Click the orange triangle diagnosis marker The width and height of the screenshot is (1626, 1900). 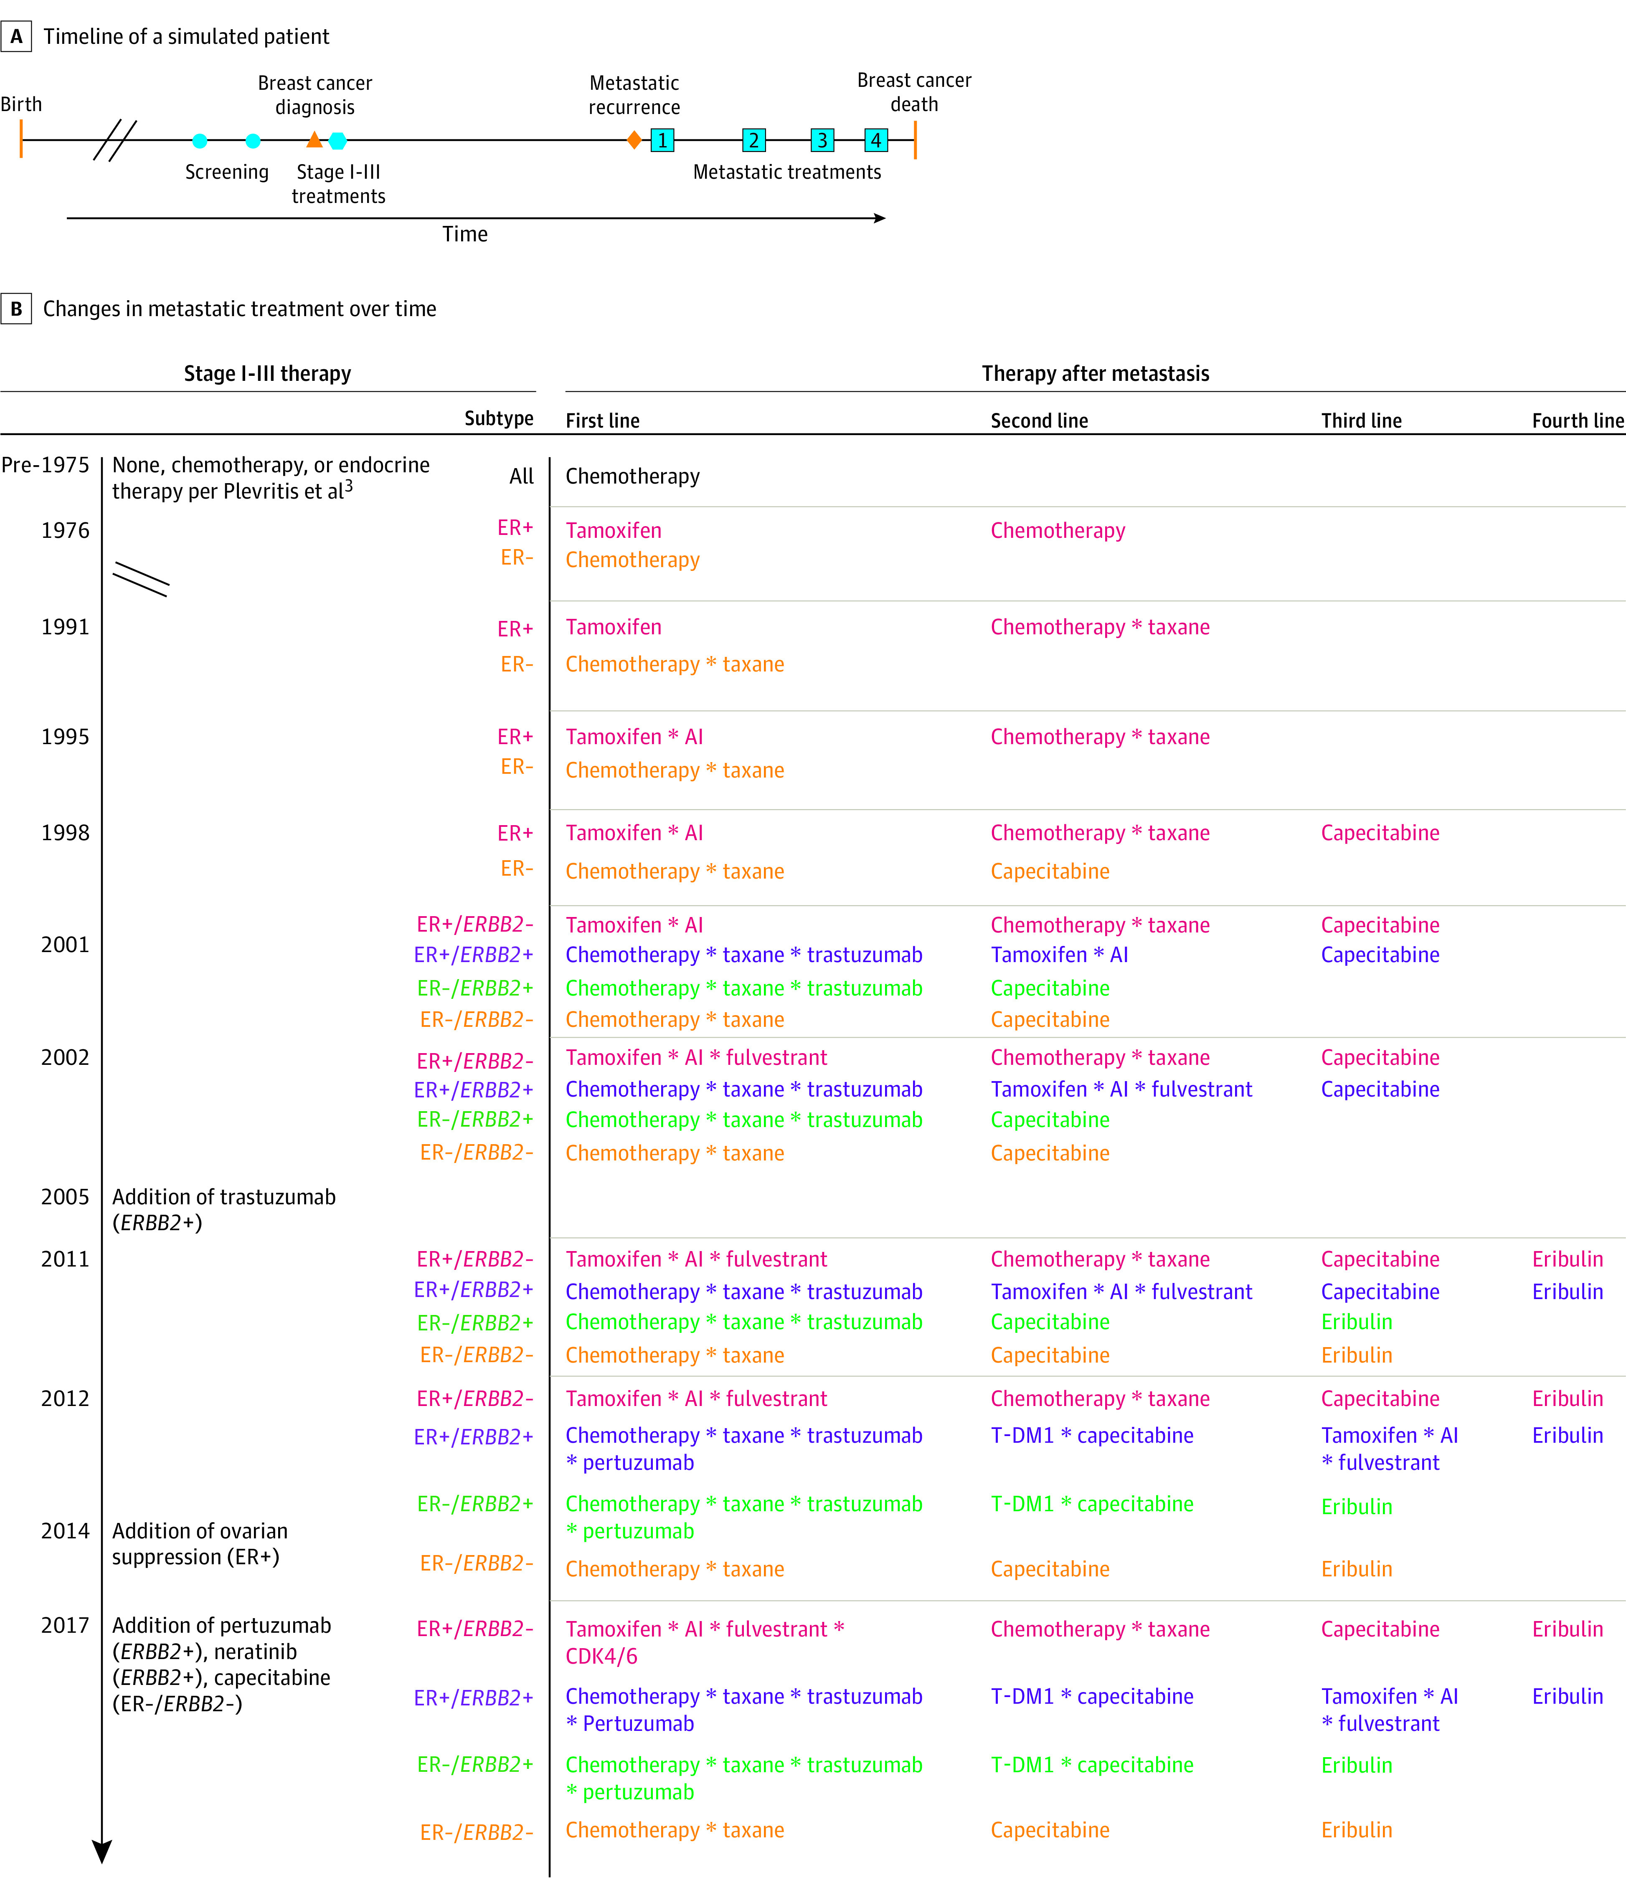315,139
